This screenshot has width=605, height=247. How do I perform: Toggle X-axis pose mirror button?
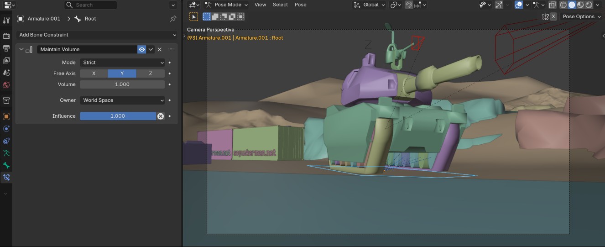click(x=553, y=16)
